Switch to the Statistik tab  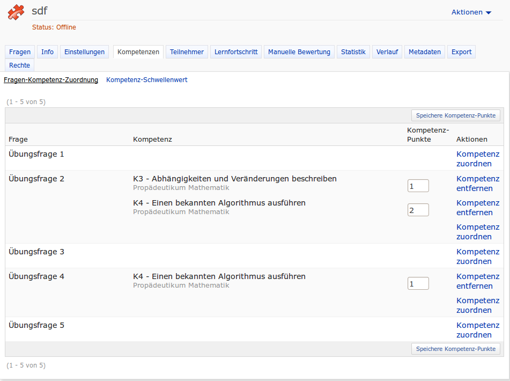(x=353, y=52)
